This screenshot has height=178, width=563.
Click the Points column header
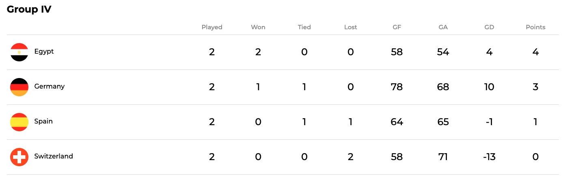coord(535,27)
